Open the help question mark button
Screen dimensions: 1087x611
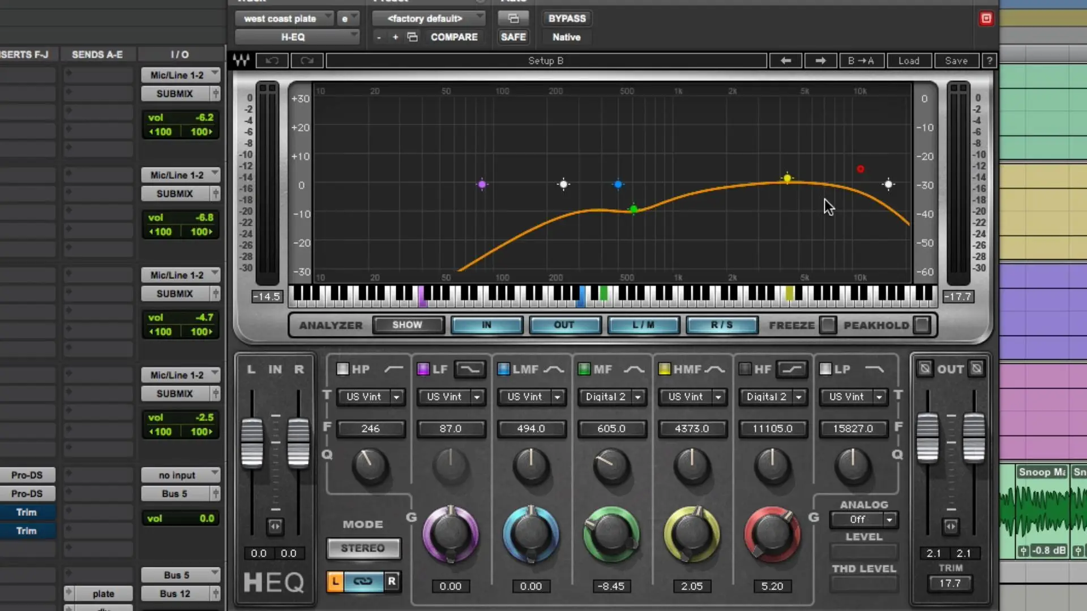(989, 61)
